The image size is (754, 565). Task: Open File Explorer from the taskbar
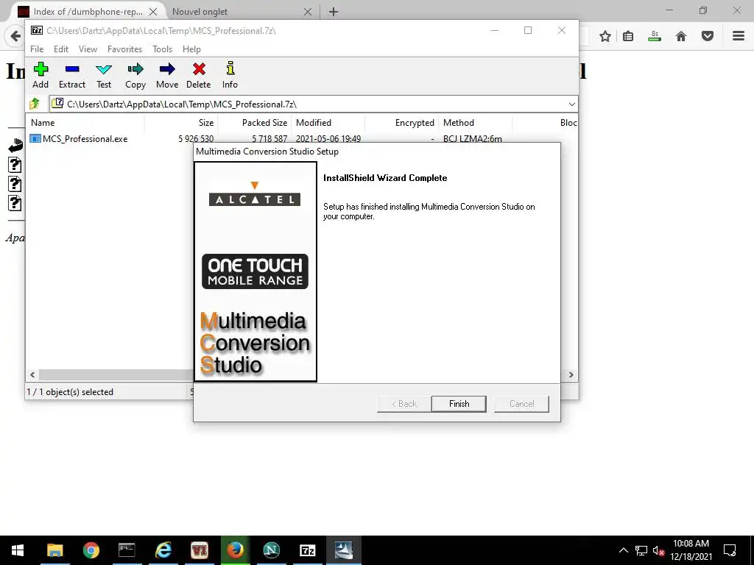coord(54,550)
